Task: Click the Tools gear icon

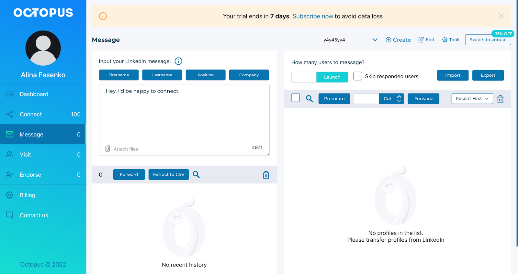Action: click(x=445, y=40)
